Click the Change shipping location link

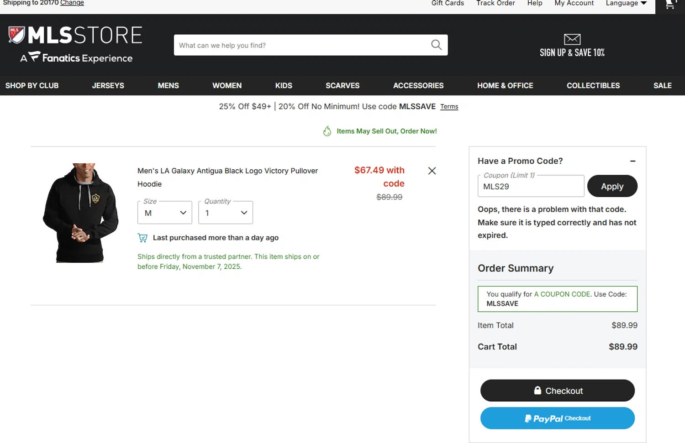pyautogui.click(x=72, y=3)
